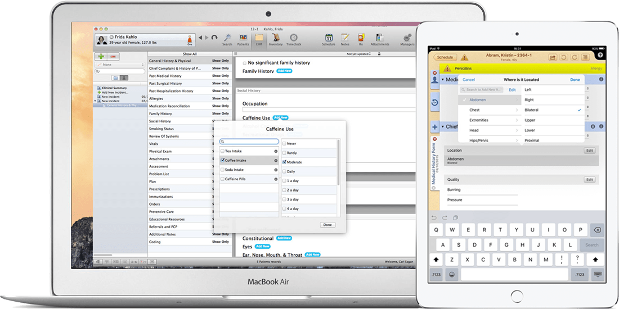Expand the Hips/Pelvis location row on iPad
619x309 pixels.
tap(489, 140)
